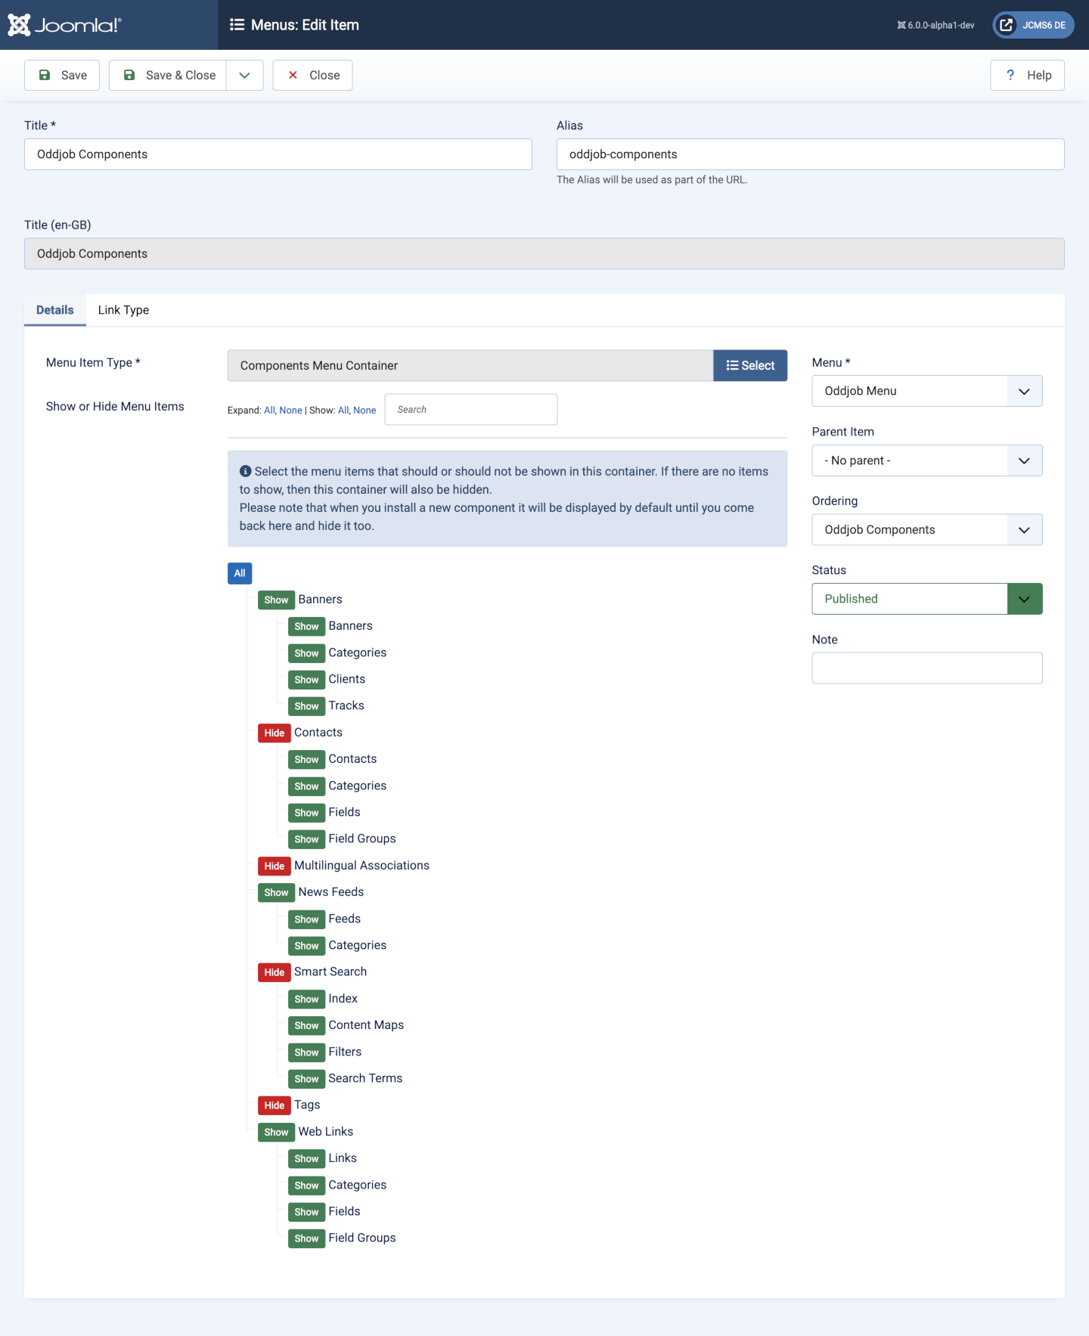Toggle Show for Banners child item under Banners
The image size is (1089, 1336).
[306, 626]
